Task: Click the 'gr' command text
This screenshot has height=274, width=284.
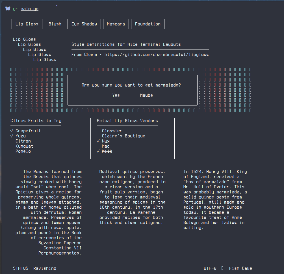Action: (x=15, y=9)
